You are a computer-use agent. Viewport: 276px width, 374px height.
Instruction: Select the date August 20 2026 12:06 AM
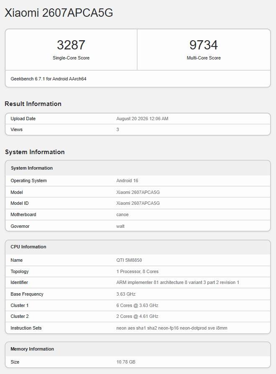[x=142, y=119]
